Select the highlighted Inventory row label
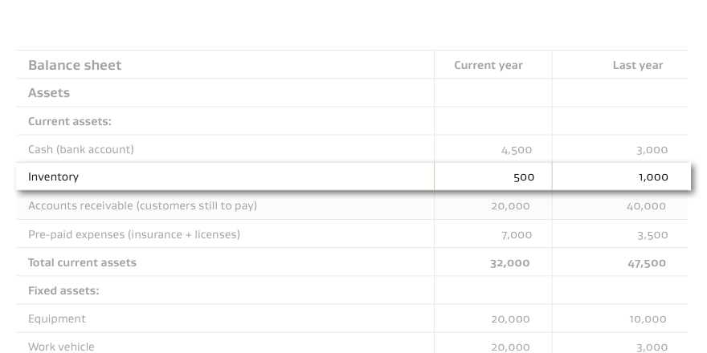 (x=53, y=176)
